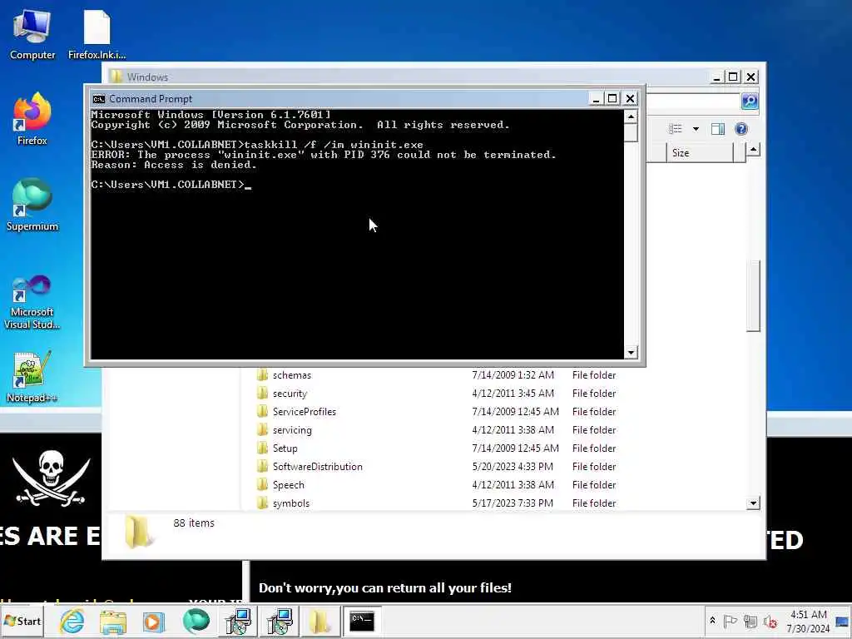
Task: Select the security folder
Action: point(290,394)
